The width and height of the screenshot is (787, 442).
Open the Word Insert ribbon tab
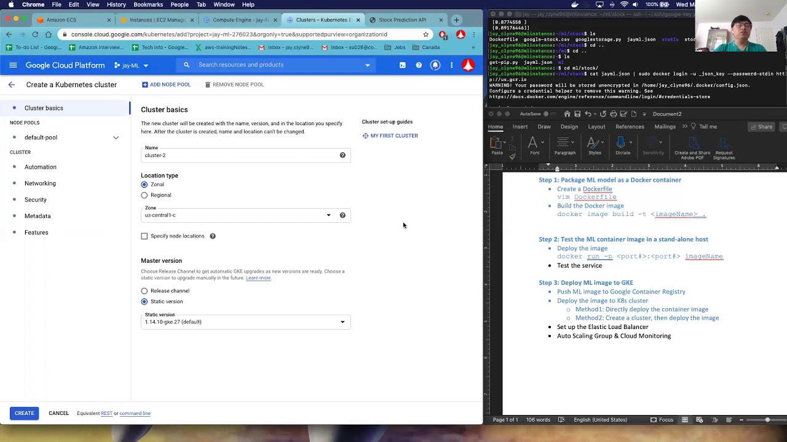coord(520,127)
